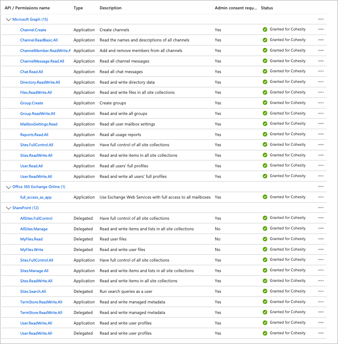This screenshot has width=338, height=344.
Task: Collapse the Microsoft Graph group with its chevron
Action: point(9,19)
